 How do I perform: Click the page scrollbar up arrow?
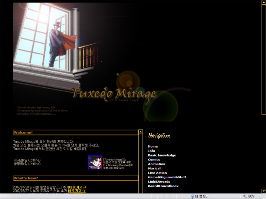264,2
